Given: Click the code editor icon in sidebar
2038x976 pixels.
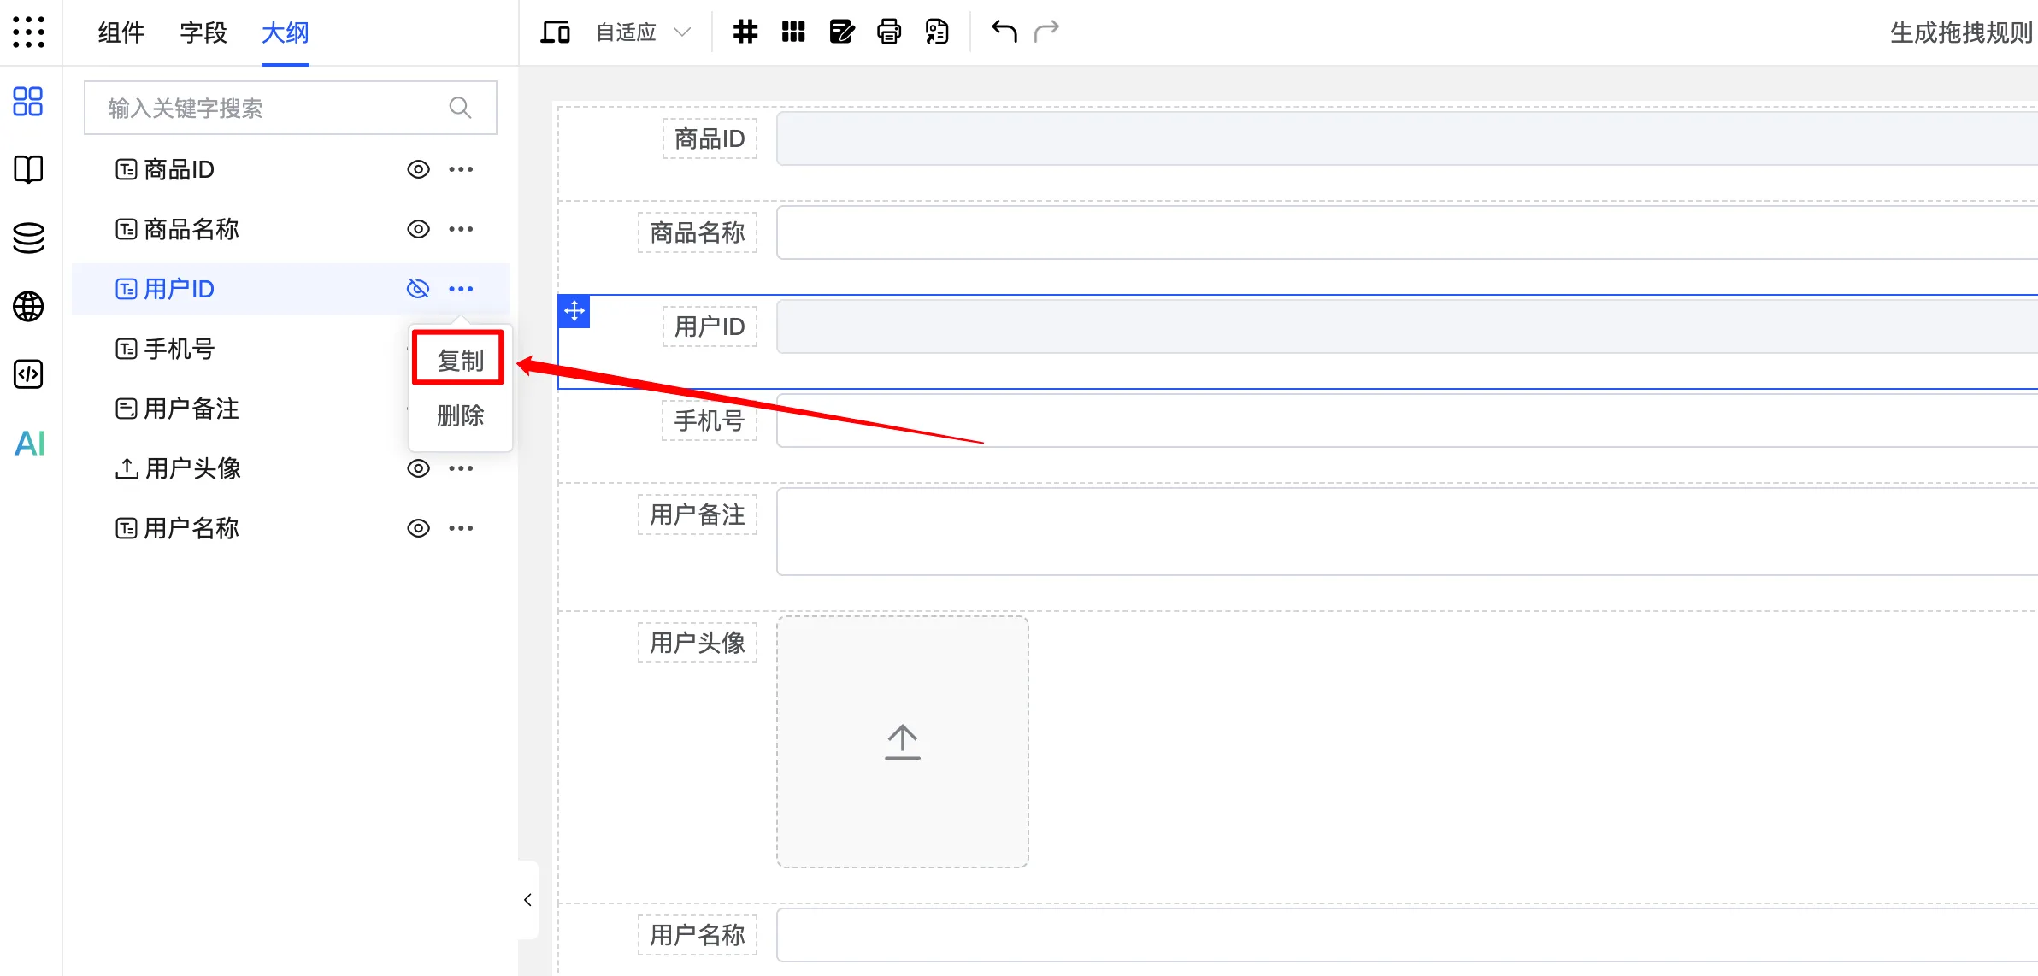Looking at the screenshot, I should (28, 374).
